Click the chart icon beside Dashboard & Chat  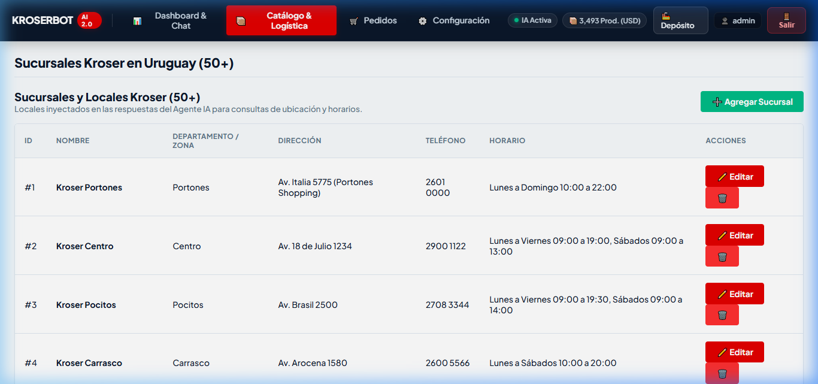tap(137, 21)
